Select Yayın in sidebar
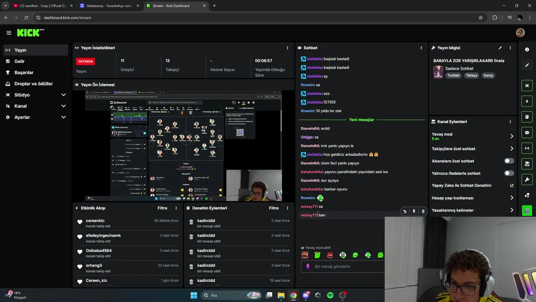 tap(36, 50)
